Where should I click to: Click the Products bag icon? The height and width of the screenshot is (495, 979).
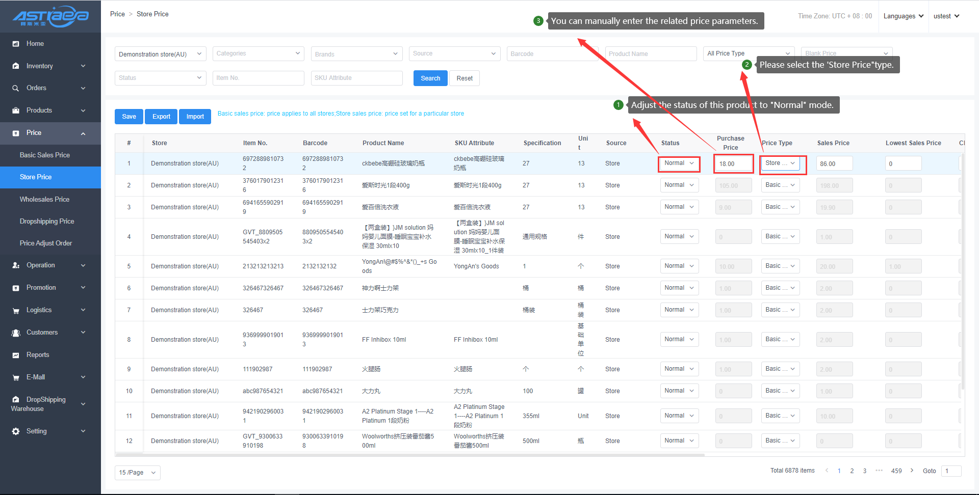click(x=16, y=111)
